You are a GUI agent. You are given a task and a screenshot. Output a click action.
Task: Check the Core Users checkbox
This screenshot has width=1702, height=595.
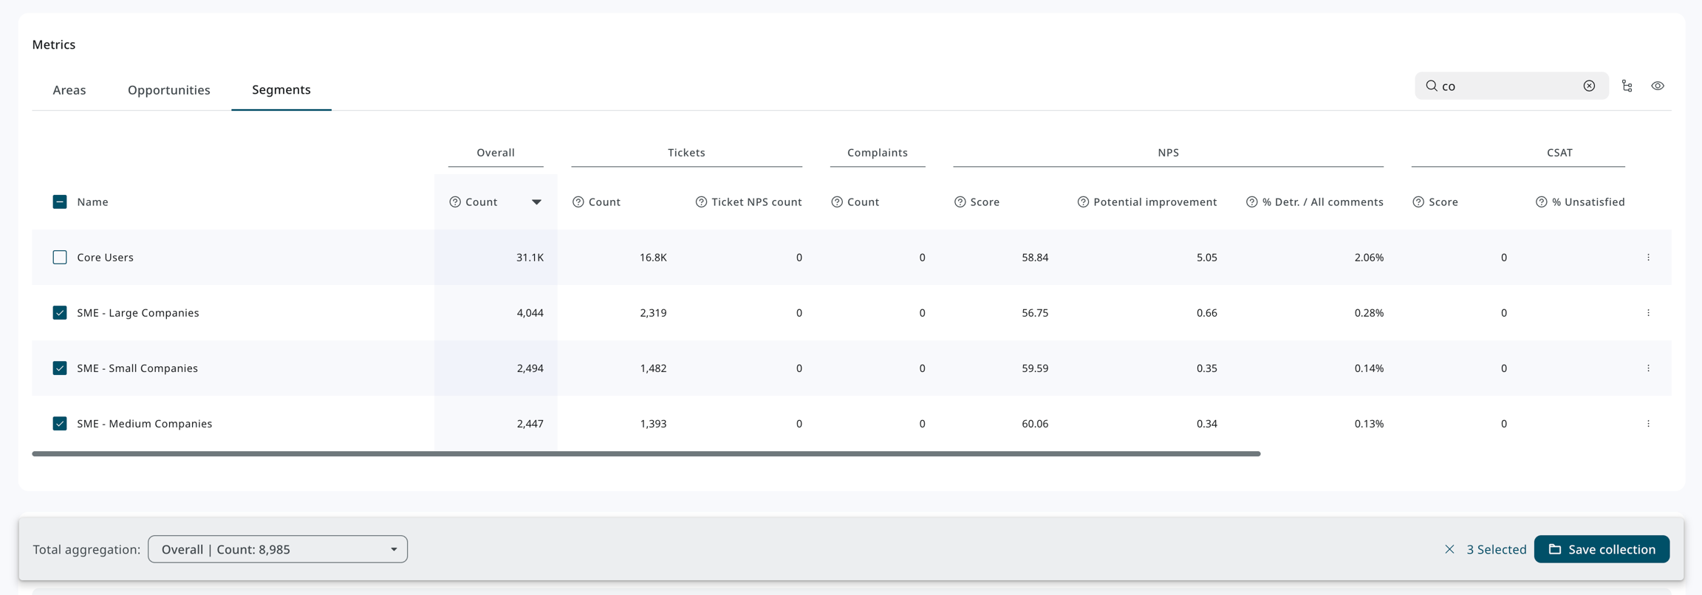60,258
